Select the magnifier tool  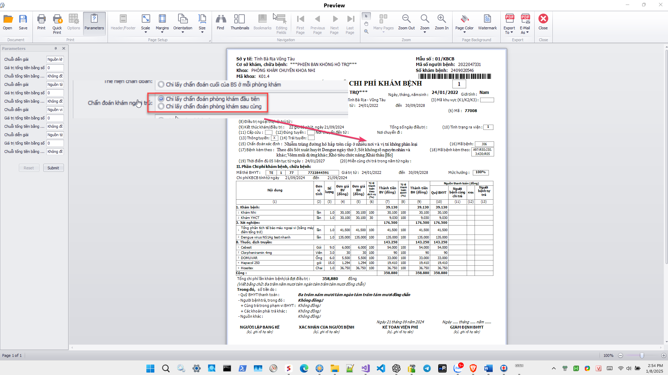pos(366,31)
